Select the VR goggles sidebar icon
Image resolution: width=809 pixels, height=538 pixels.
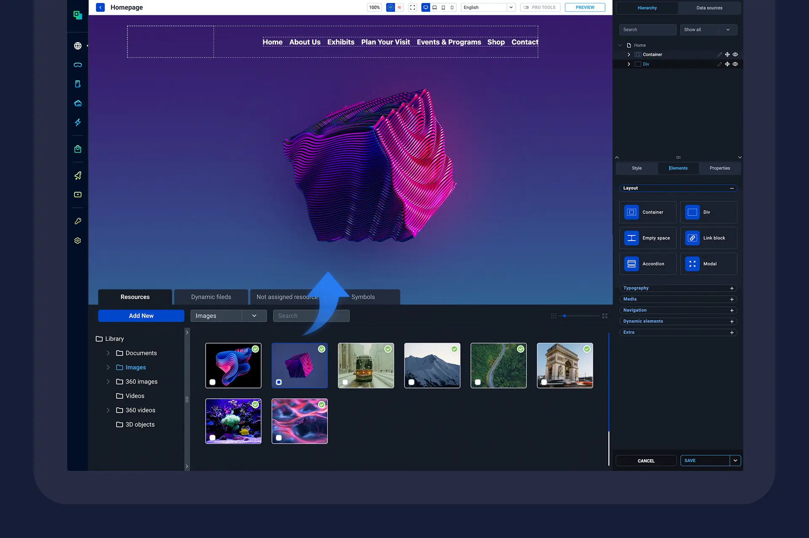pyautogui.click(x=78, y=64)
